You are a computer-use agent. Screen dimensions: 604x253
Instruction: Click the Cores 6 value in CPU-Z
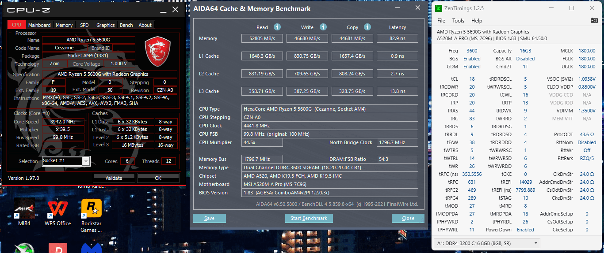[127, 161]
